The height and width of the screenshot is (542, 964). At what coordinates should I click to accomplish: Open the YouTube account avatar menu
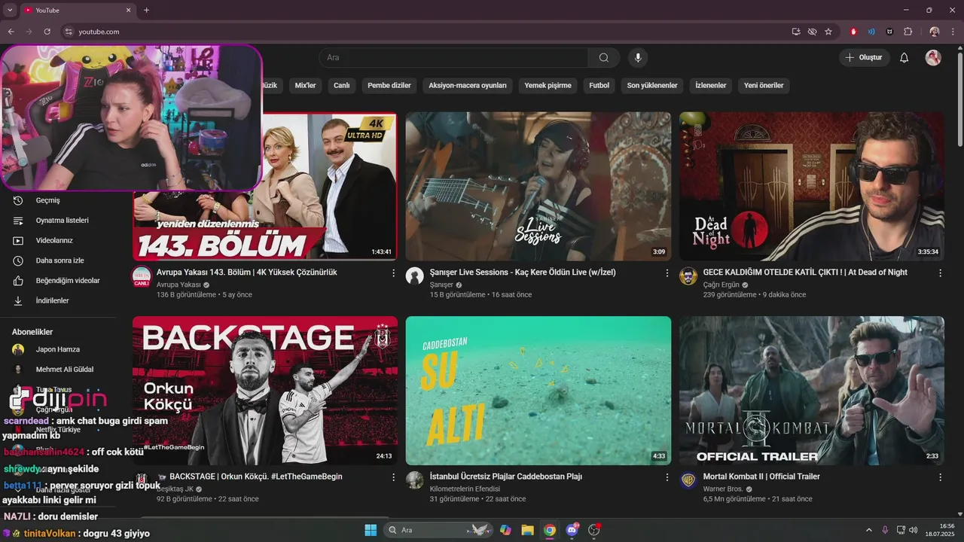pyautogui.click(x=933, y=58)
